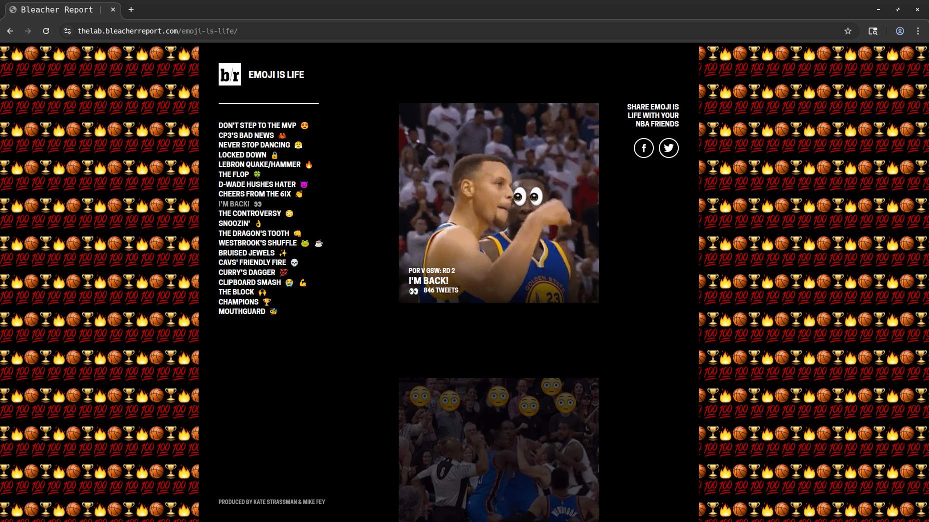Click inside the browser address bar
Viewport: 929px width, 522px height.
click(x=200, y=30)
